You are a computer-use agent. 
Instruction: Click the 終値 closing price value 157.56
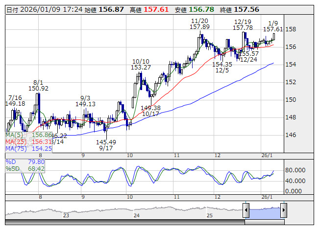246,9
